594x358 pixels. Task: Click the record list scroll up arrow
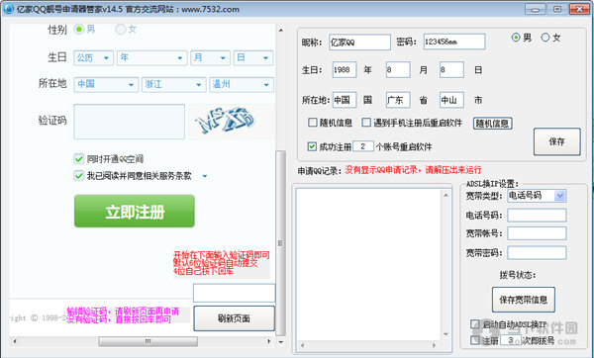pyautogui.click(x=445, y=195)
